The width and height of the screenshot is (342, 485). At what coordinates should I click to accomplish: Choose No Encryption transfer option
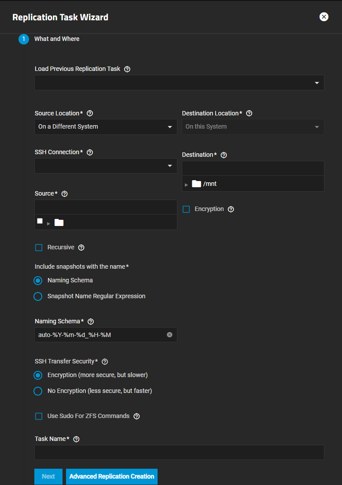pos(38,391)
